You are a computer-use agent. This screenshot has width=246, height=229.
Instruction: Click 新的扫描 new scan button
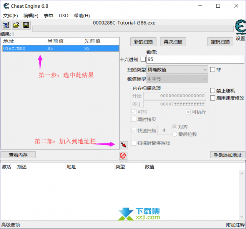pyautogui.click(x=143, y=42)
